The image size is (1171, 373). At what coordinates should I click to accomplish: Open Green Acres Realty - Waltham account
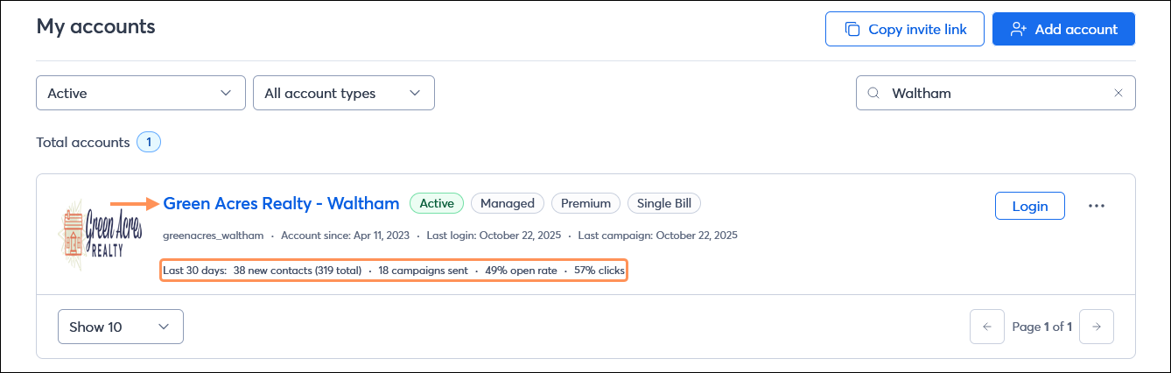281,203
